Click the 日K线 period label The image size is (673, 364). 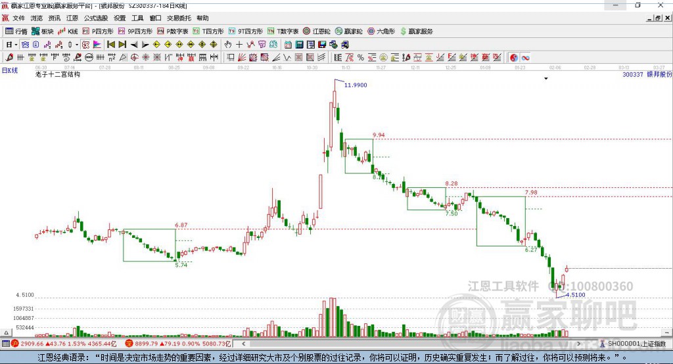[10, 70]
